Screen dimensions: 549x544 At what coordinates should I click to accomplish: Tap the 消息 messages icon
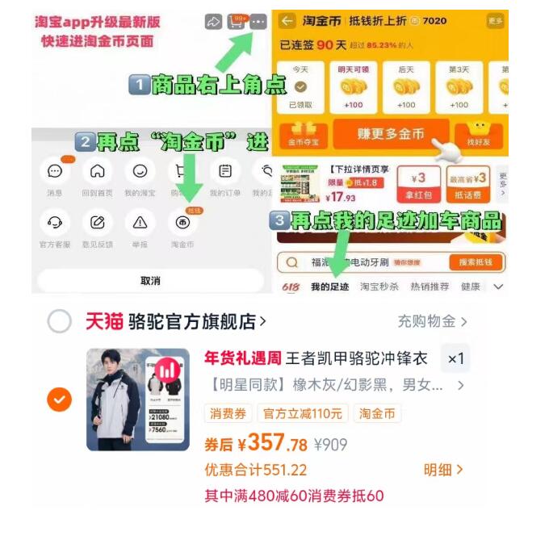[55, 172]
